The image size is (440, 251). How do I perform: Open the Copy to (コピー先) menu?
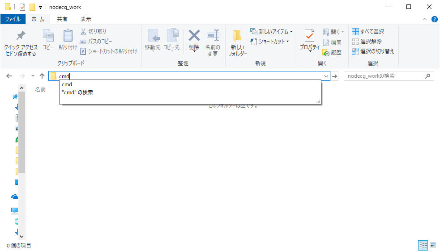[x=171, y=40]
